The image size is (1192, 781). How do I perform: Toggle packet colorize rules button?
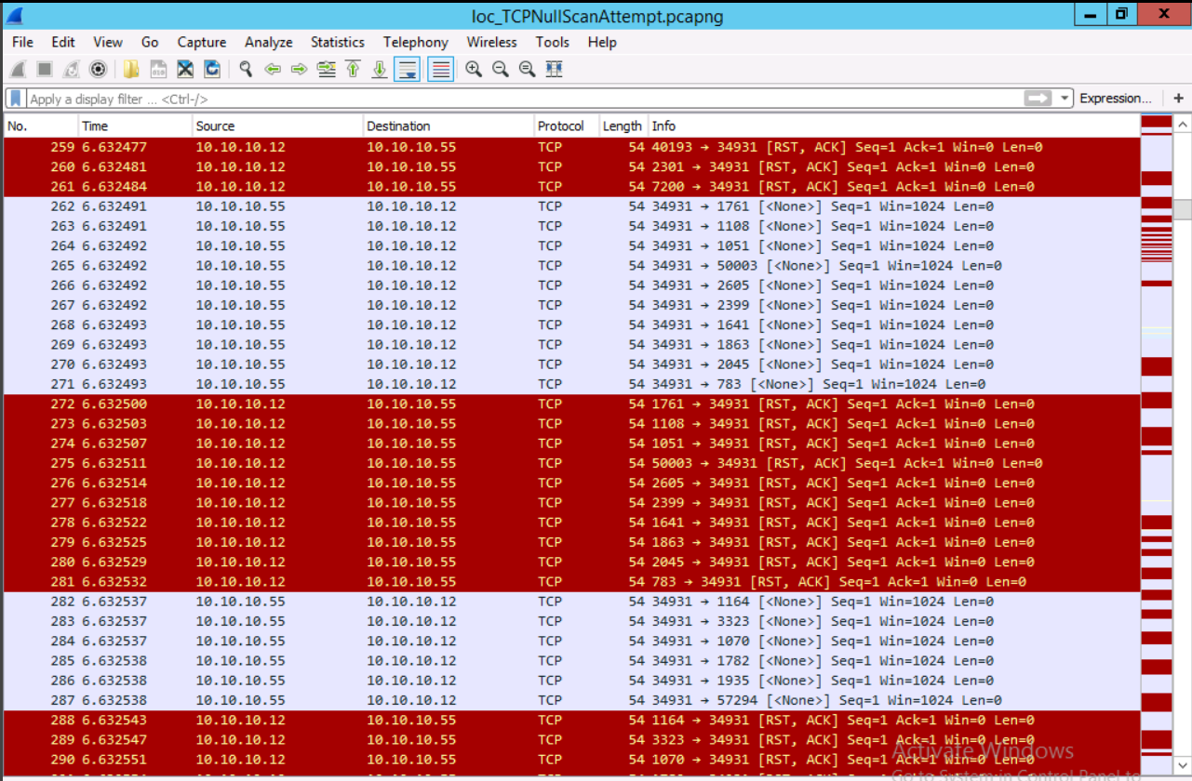tap(441, 69)
